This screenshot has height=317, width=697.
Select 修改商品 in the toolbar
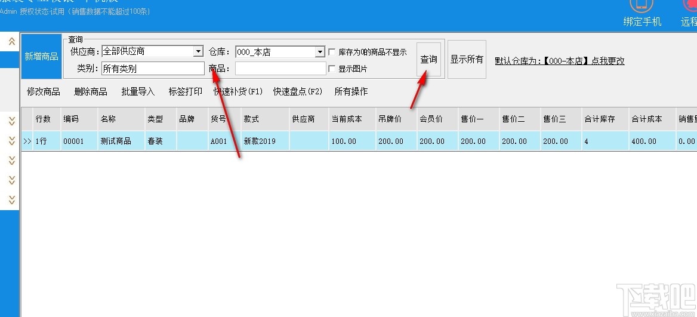click(x=44, y=91)
